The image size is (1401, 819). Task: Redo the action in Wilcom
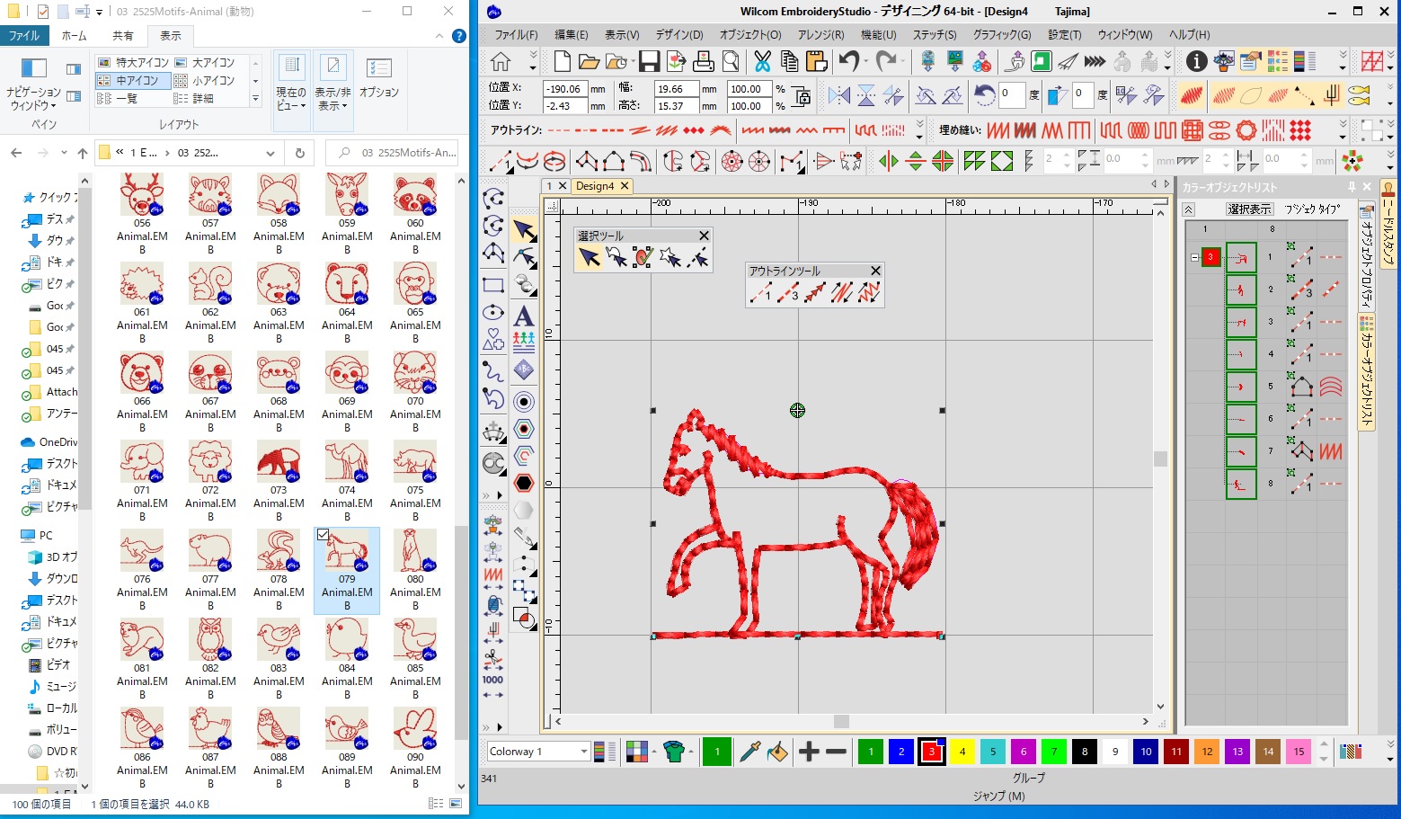(x=885, y=61)
